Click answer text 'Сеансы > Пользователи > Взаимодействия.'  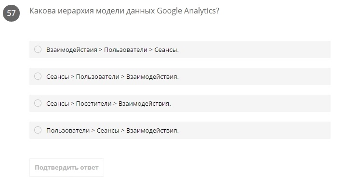click(x=112, y=76)
